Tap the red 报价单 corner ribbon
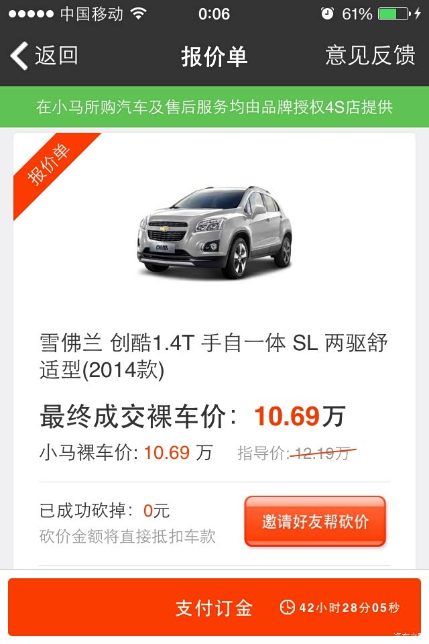Screen dimensions: 429x644 (49, 165)
